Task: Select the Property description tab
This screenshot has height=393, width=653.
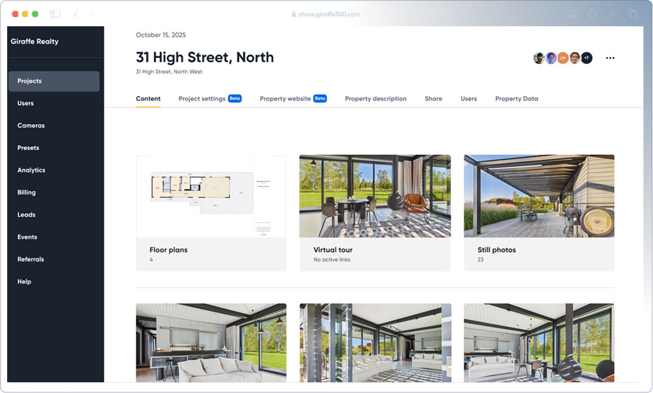Action: [x=376, y=99]
